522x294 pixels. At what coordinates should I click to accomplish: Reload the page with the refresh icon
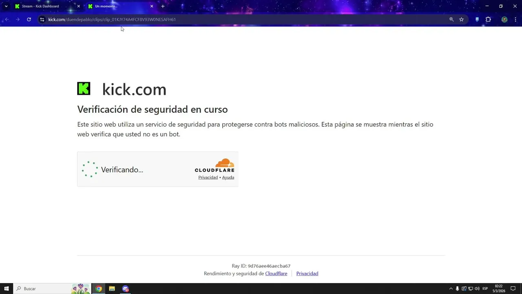click(29, 19)
